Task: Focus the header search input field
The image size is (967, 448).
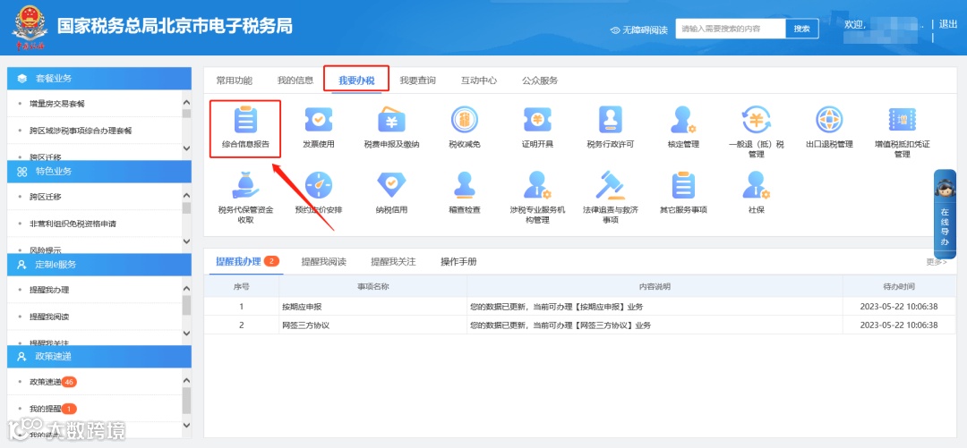Action: click(731, 29)
